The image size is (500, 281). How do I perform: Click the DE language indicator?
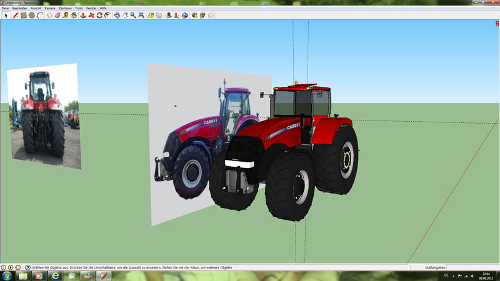click(446, 275)
